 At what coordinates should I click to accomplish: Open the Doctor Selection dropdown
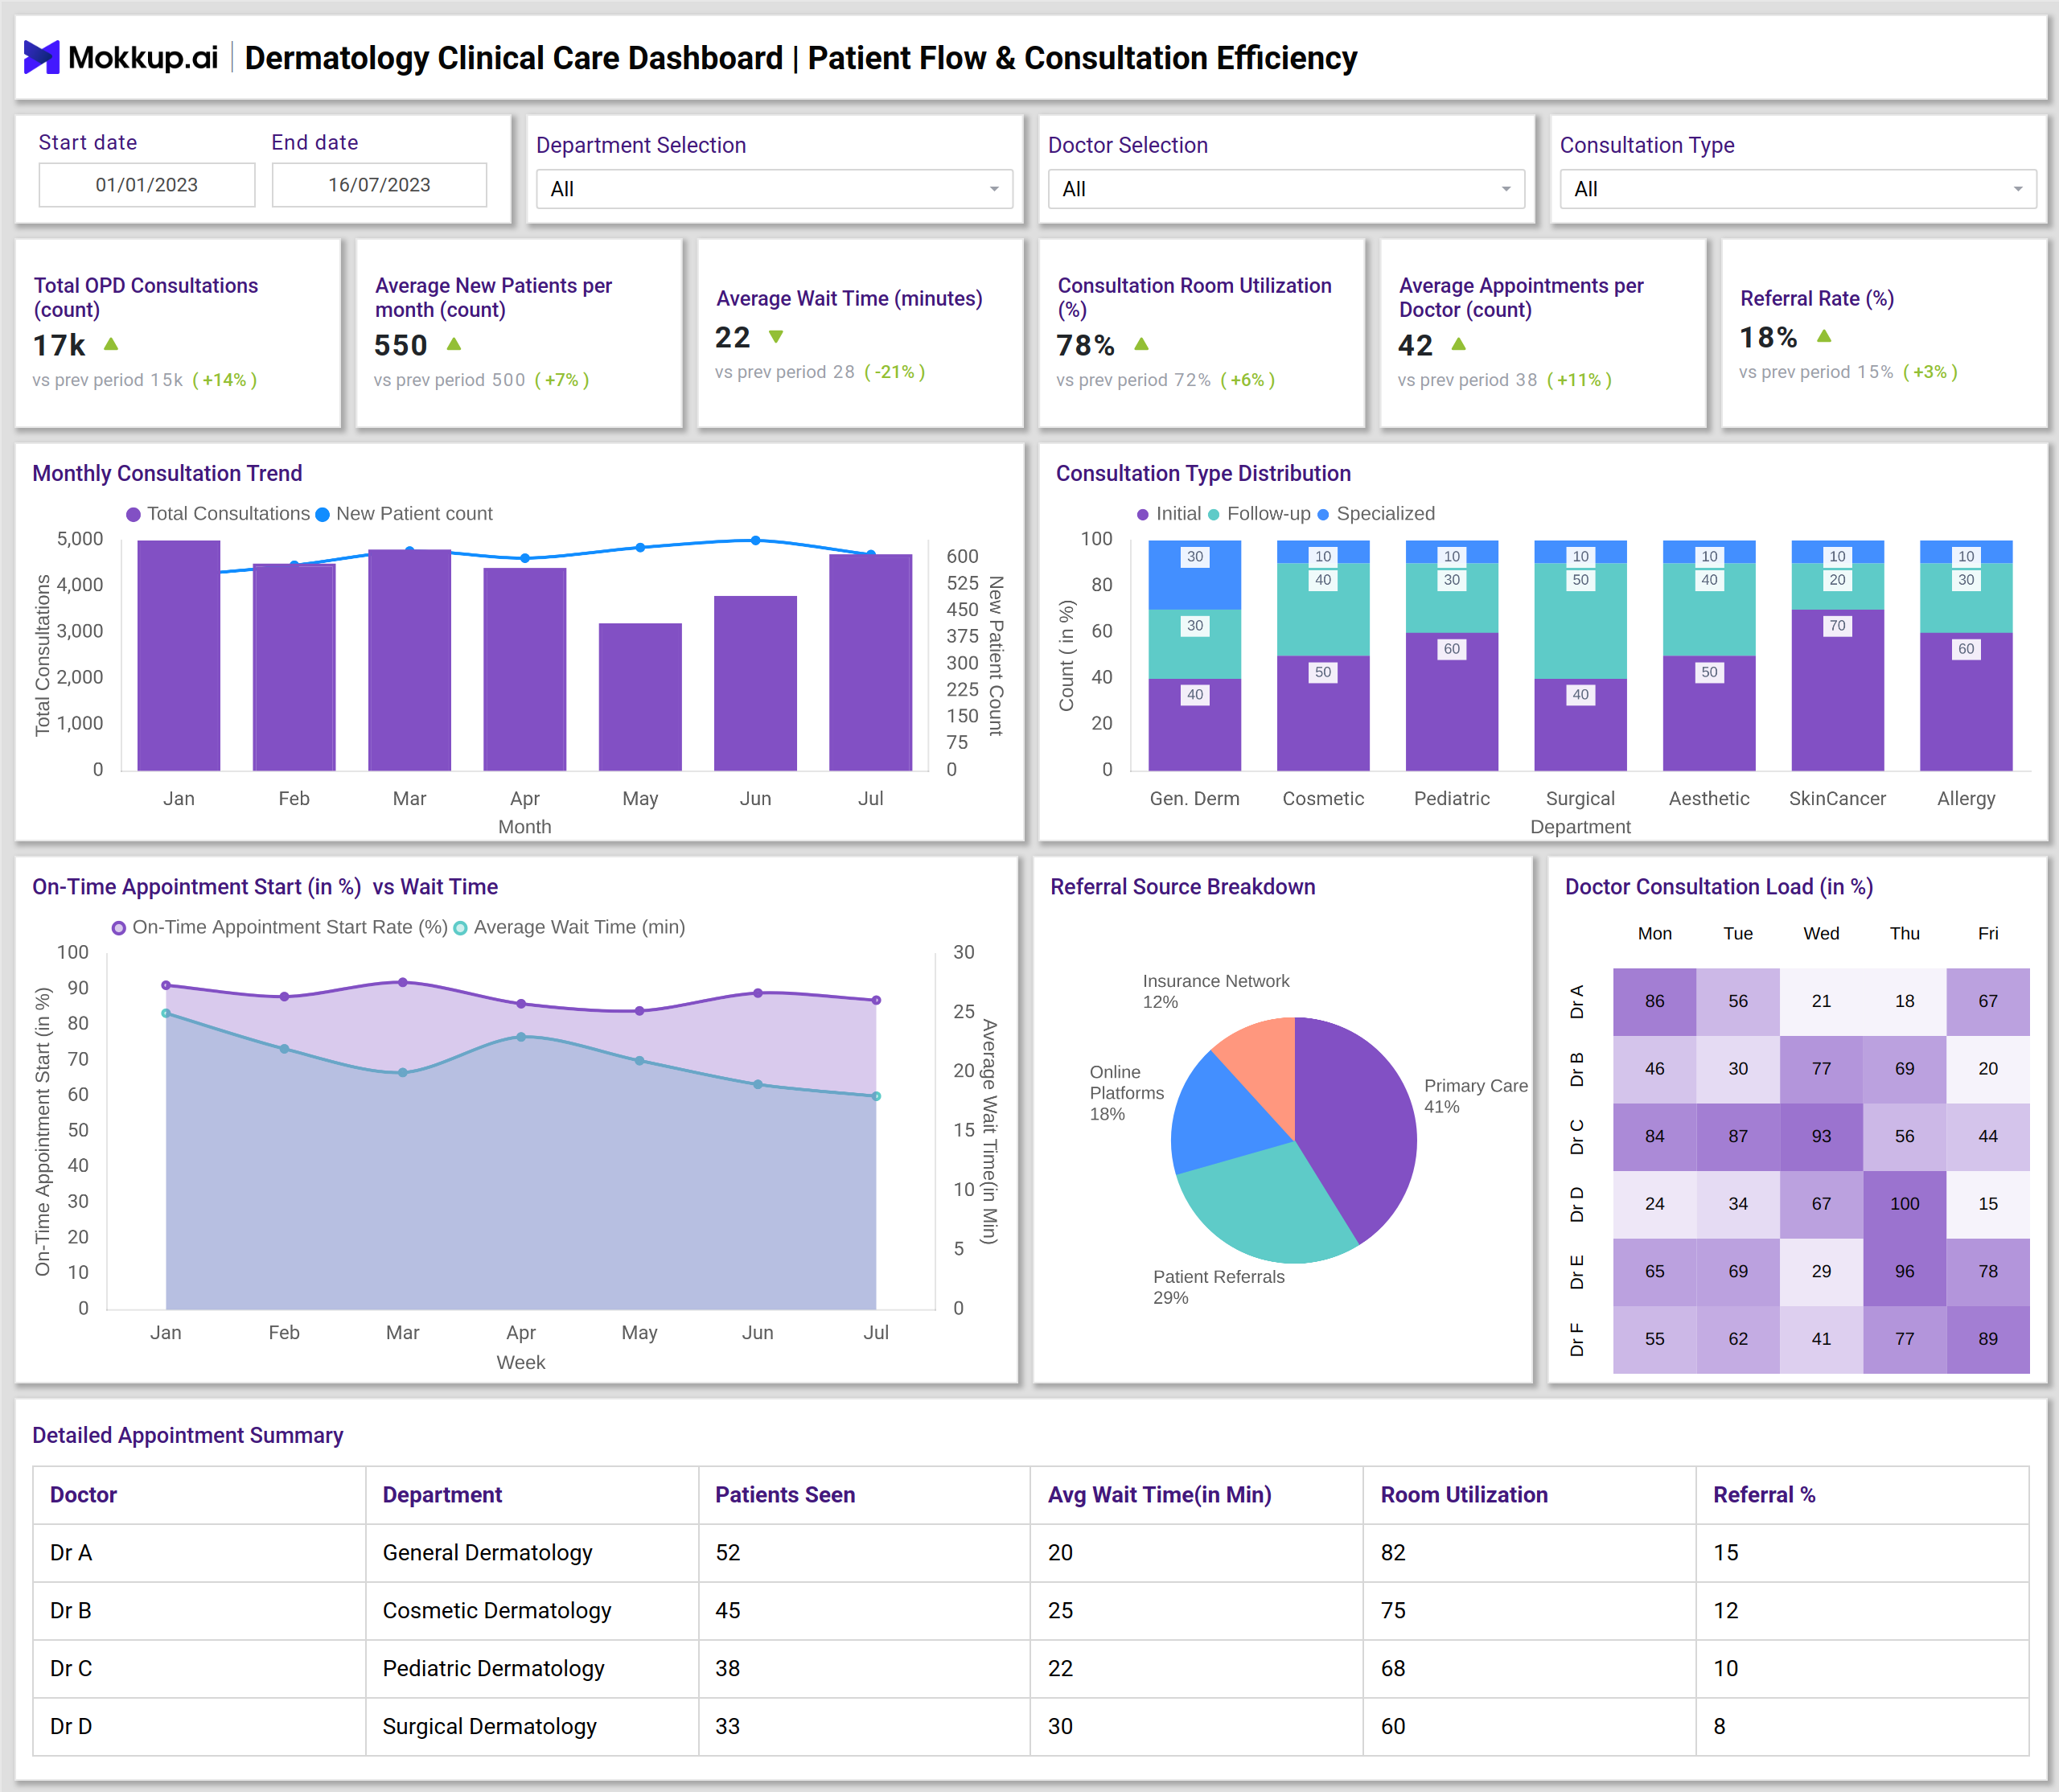(1286, 189)
